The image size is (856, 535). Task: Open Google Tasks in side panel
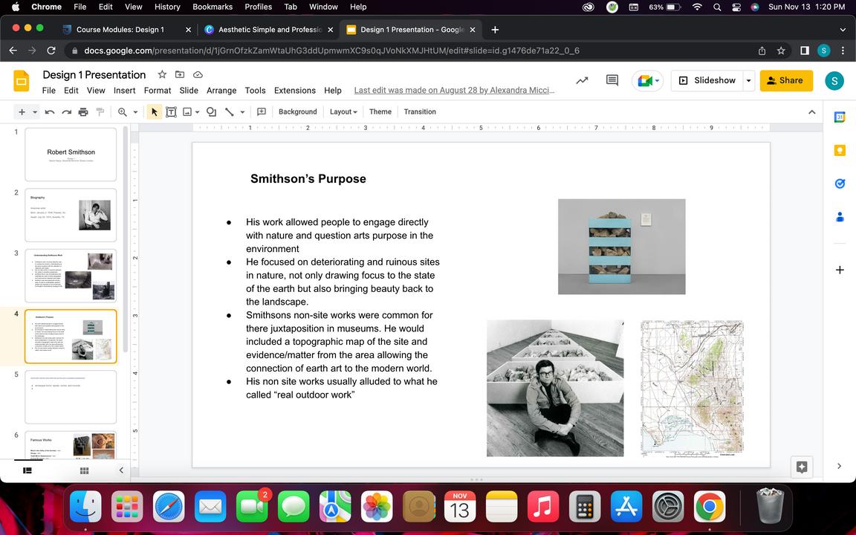840,184
